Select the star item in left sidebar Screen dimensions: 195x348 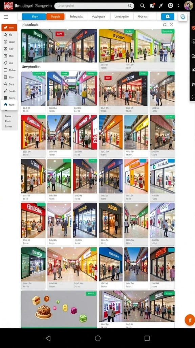(x=9, y=84)
